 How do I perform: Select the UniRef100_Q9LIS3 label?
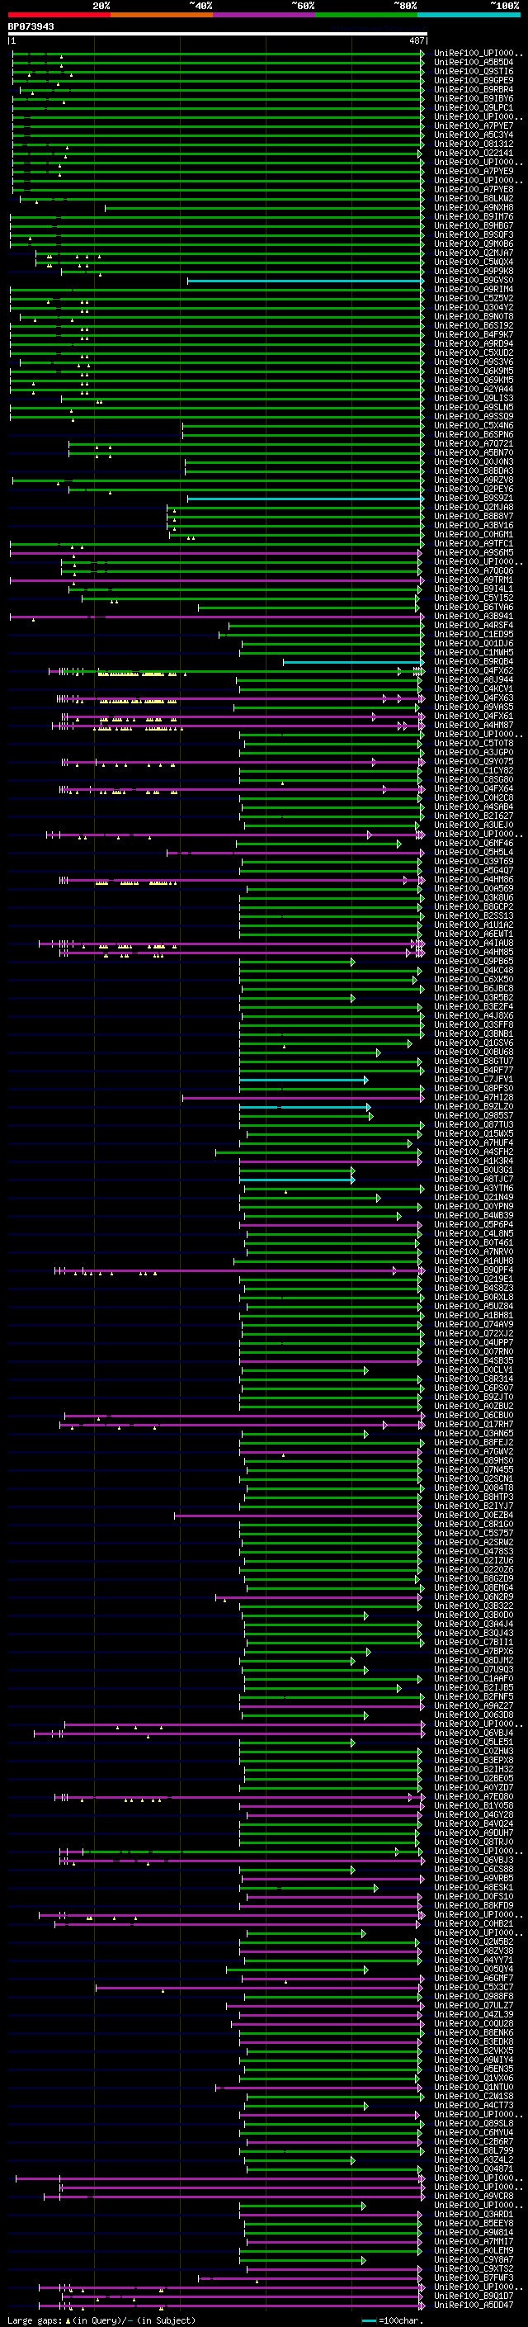coord(474,399)
